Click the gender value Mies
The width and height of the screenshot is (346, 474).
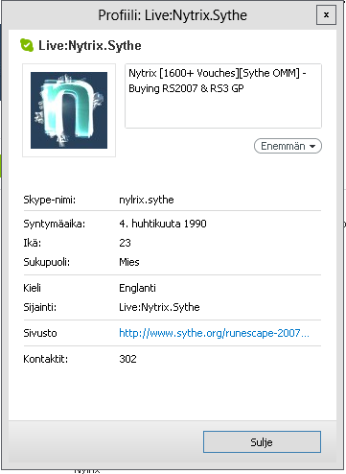tap(129, 262)
